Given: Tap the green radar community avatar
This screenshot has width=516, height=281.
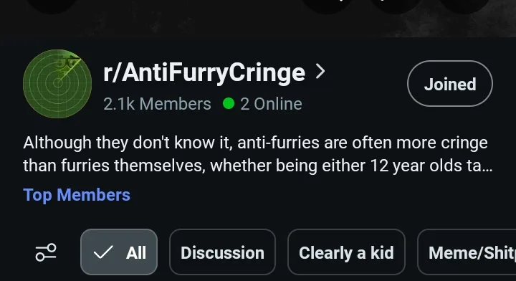Looking at the screenshot, I should 57,84.
